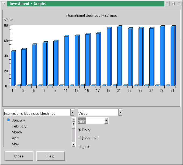
Task: Click the Help button
Action: [x=51, y=156]
